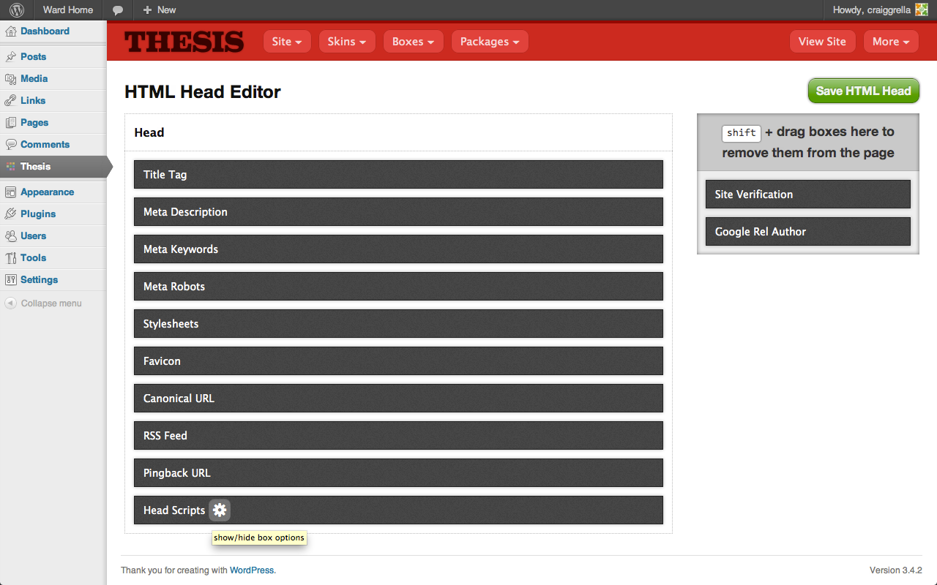Image resolution: width=937 pixels, height=585 pixels.
Task: Select the Favicon box
Action: pyautogui.click(x=398, y=361)
